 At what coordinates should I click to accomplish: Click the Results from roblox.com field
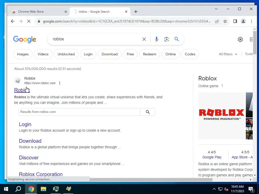(x=79, y=112)
